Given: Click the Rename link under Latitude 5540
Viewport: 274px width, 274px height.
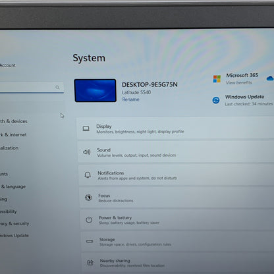Looking at the screenshot, I should (x=131, y=99).
